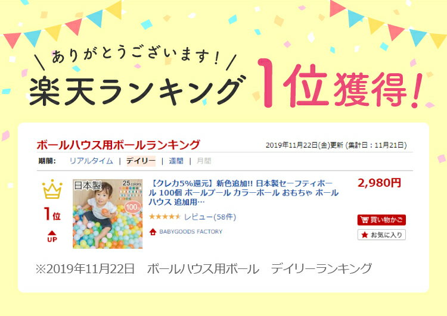Click the shopping cart icon in 買い物かご
447x316 pixels.
coord(364,220)
